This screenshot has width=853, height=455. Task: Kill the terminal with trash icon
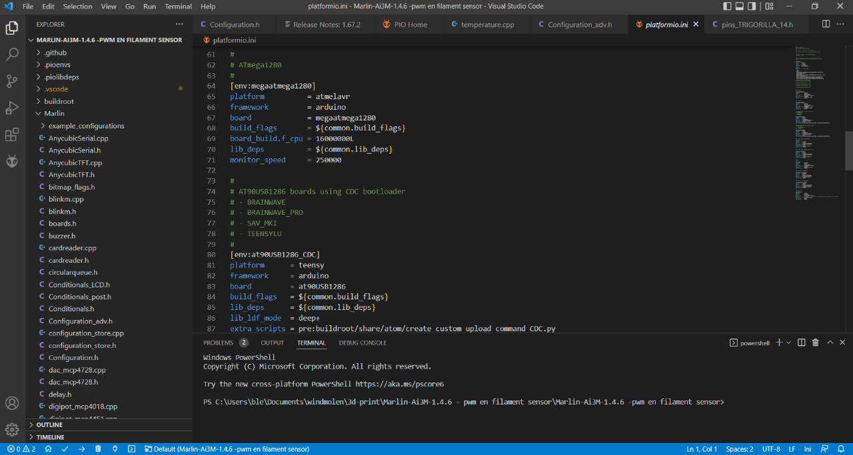click(x=815, y=343)
